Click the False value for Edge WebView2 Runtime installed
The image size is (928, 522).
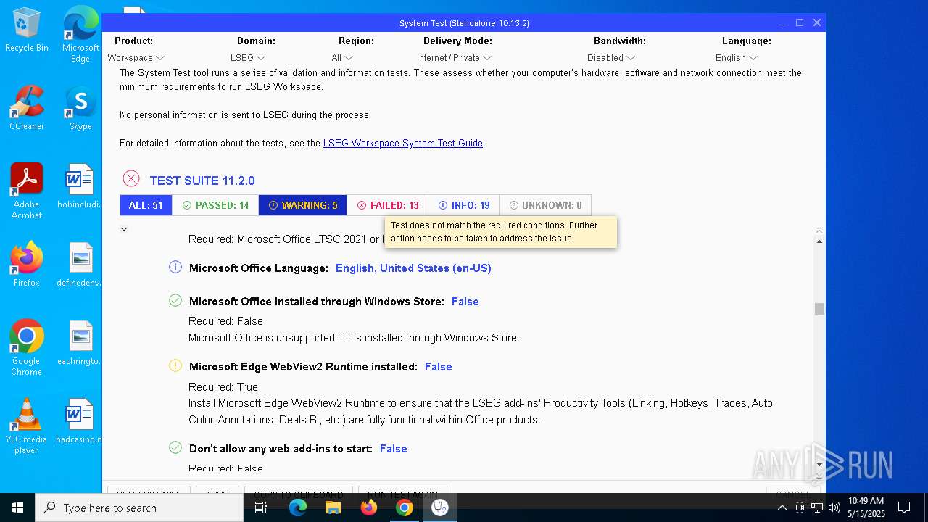(x=439, y=367)
